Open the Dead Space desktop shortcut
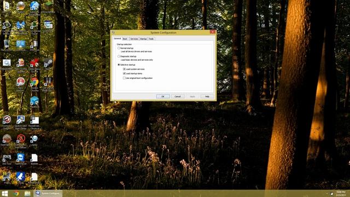 (7, 141)
